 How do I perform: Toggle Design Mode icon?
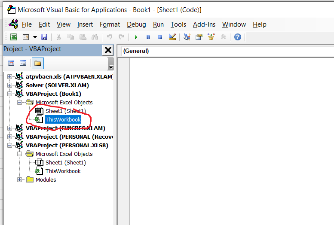point(172,37)
